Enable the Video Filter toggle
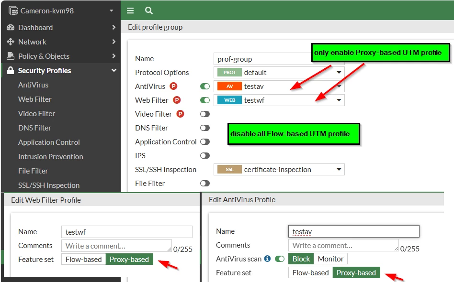Screen dimensions: 454x282 [x=205, y=114]
